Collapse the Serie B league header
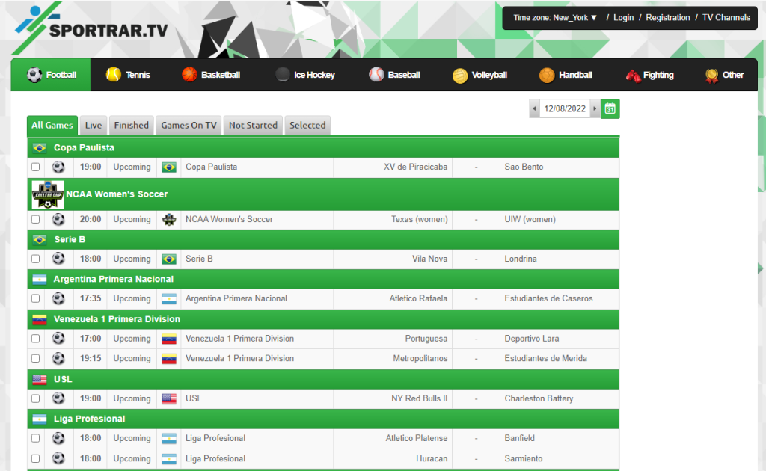The width and height of the screenshot is (766, 471). [x=323, y=239]
